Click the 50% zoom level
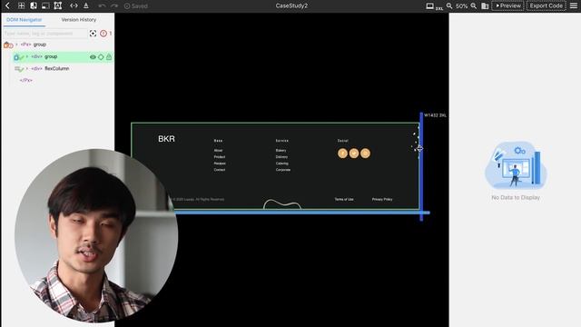This screenshot has height=327, width=581. pos(462,6)
